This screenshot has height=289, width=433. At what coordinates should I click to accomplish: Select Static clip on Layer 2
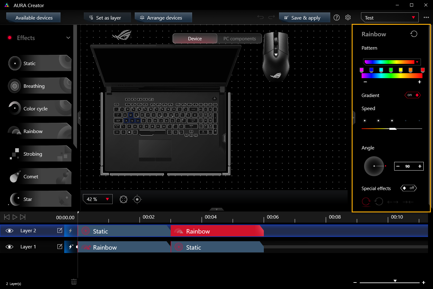point(124,231)
